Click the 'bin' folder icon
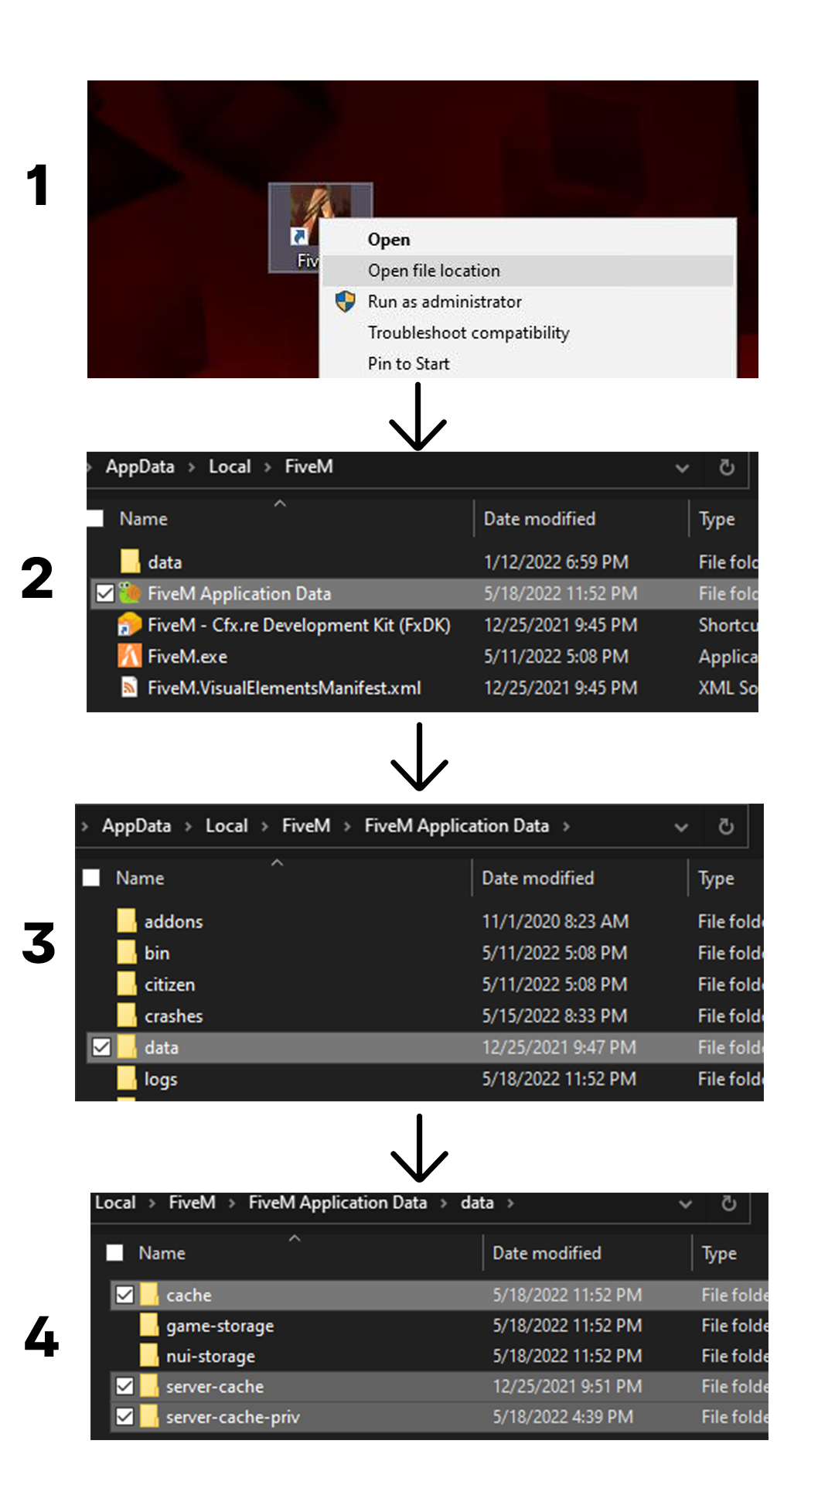 (127, 953)
